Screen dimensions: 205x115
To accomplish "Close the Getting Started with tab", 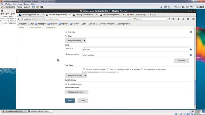I will pos(97,15).
